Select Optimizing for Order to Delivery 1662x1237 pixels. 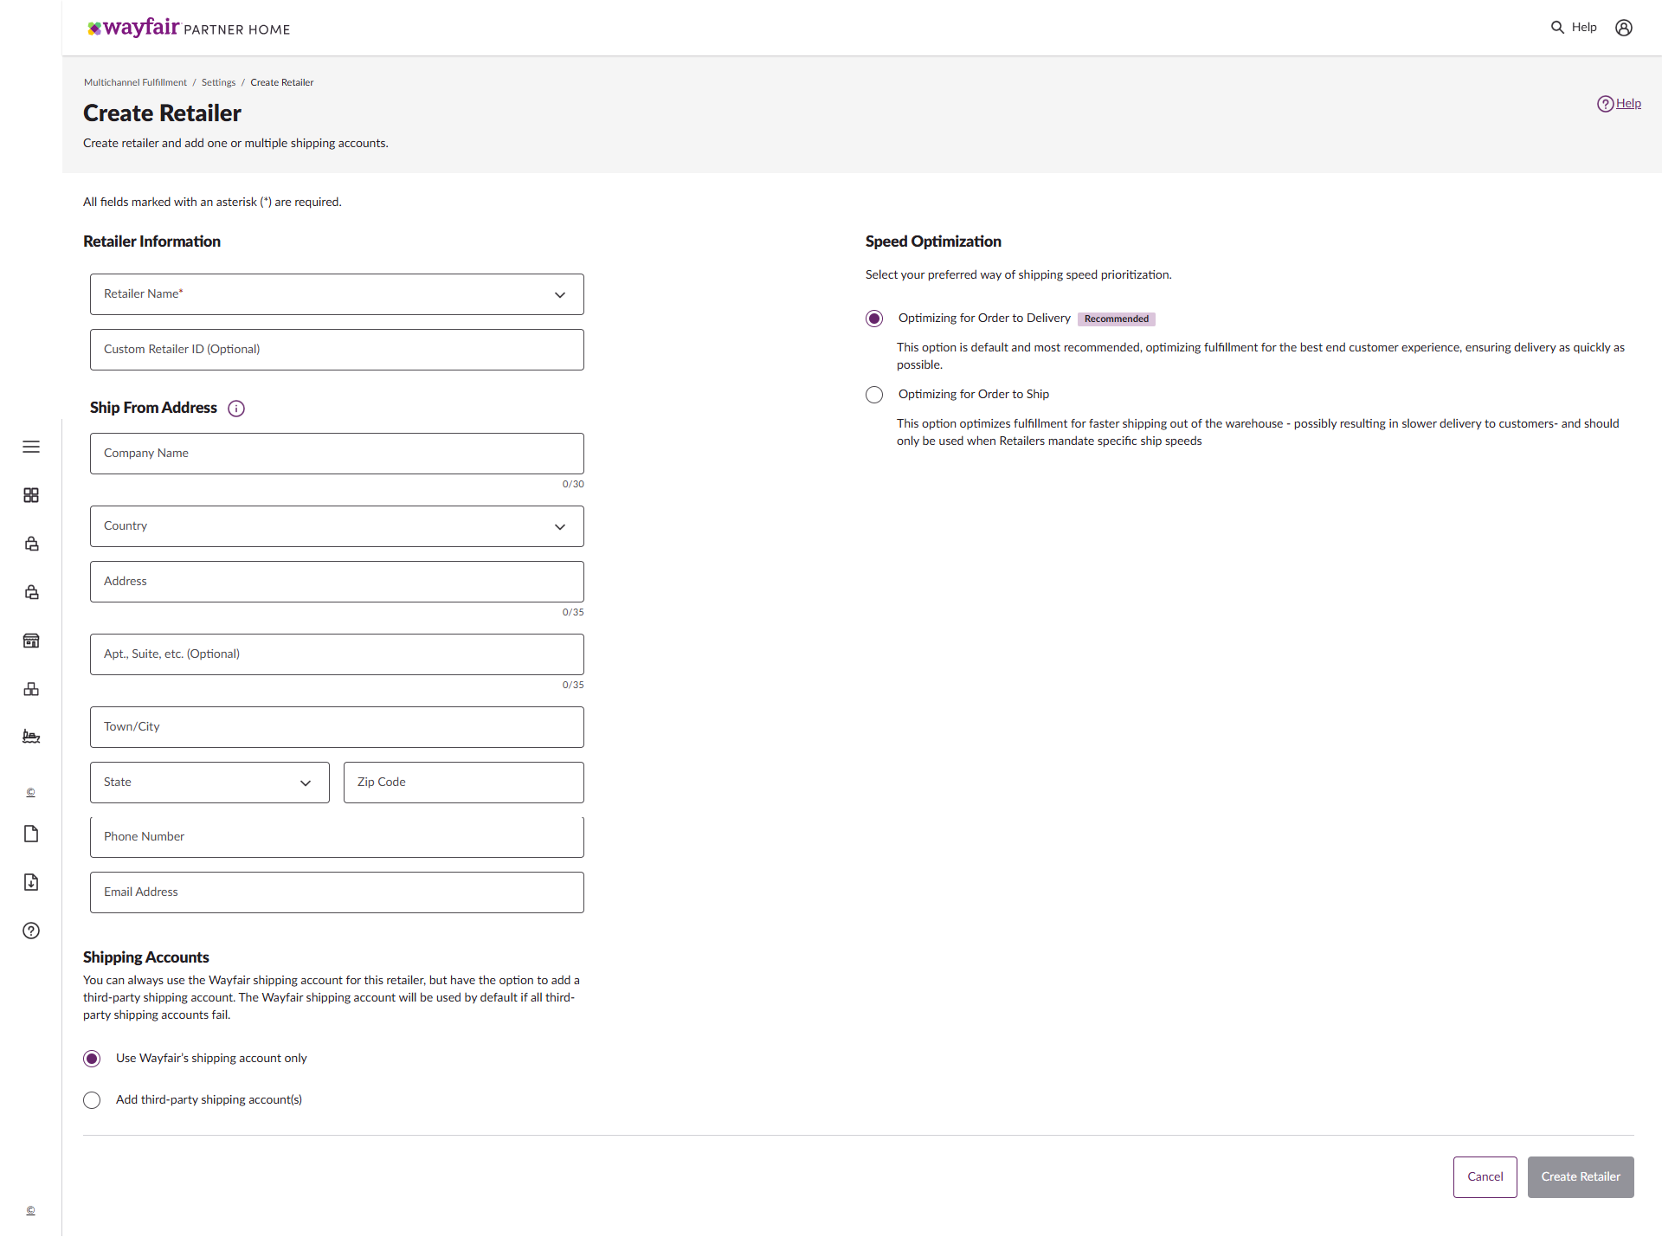coord(874,319)
